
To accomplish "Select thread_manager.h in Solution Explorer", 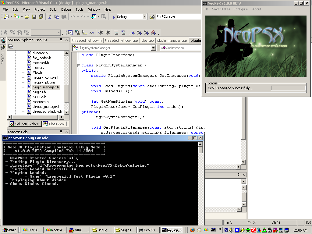I will pos(46,107).
